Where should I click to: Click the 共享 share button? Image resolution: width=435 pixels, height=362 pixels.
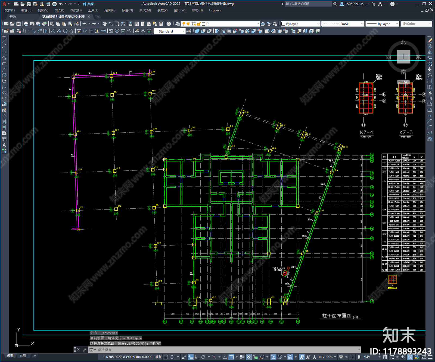[88, 4]
